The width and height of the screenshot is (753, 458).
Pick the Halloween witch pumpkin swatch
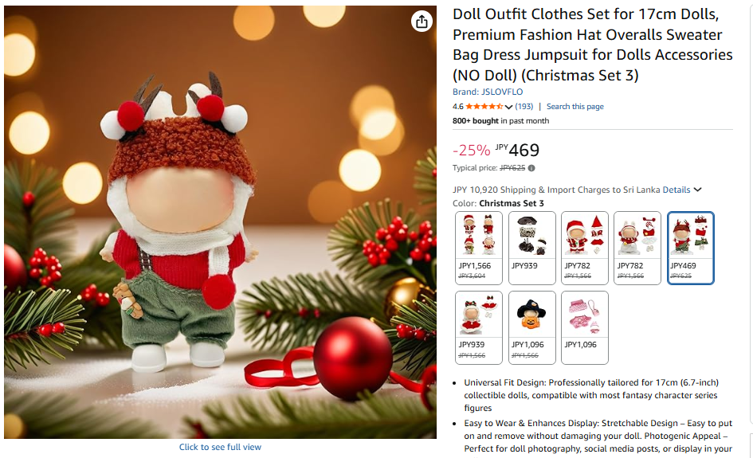click(x=532, y=327)
